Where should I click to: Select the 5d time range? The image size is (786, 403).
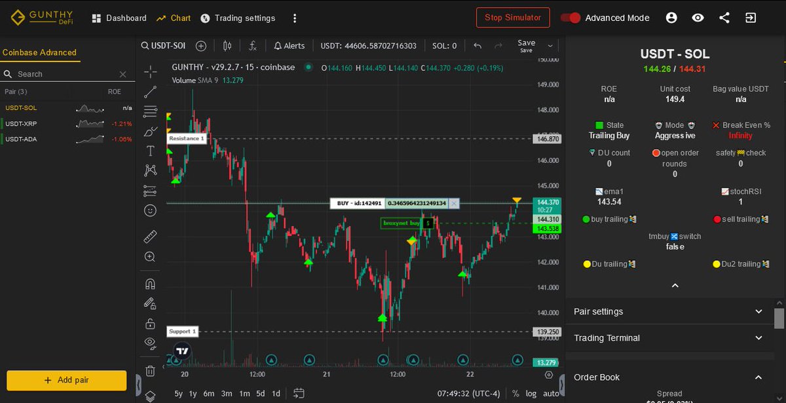point(261,394)
